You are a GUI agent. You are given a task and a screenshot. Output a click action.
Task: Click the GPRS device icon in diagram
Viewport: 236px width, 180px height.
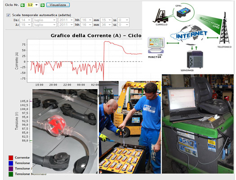tap(183, 13)
